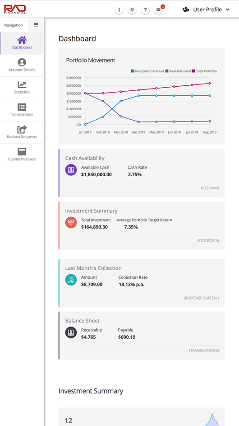The image size is (239, 426).
Task: Click the (INCREASE CAPITAL) link
Action: point(201,298)
